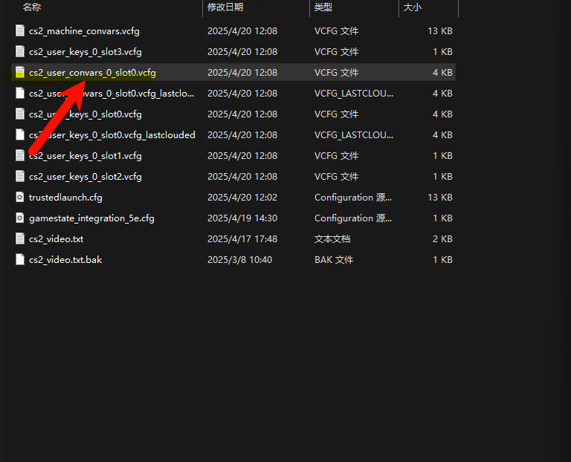
Task: Sort by the 名称 column header
Action: (x=32, y=7)
